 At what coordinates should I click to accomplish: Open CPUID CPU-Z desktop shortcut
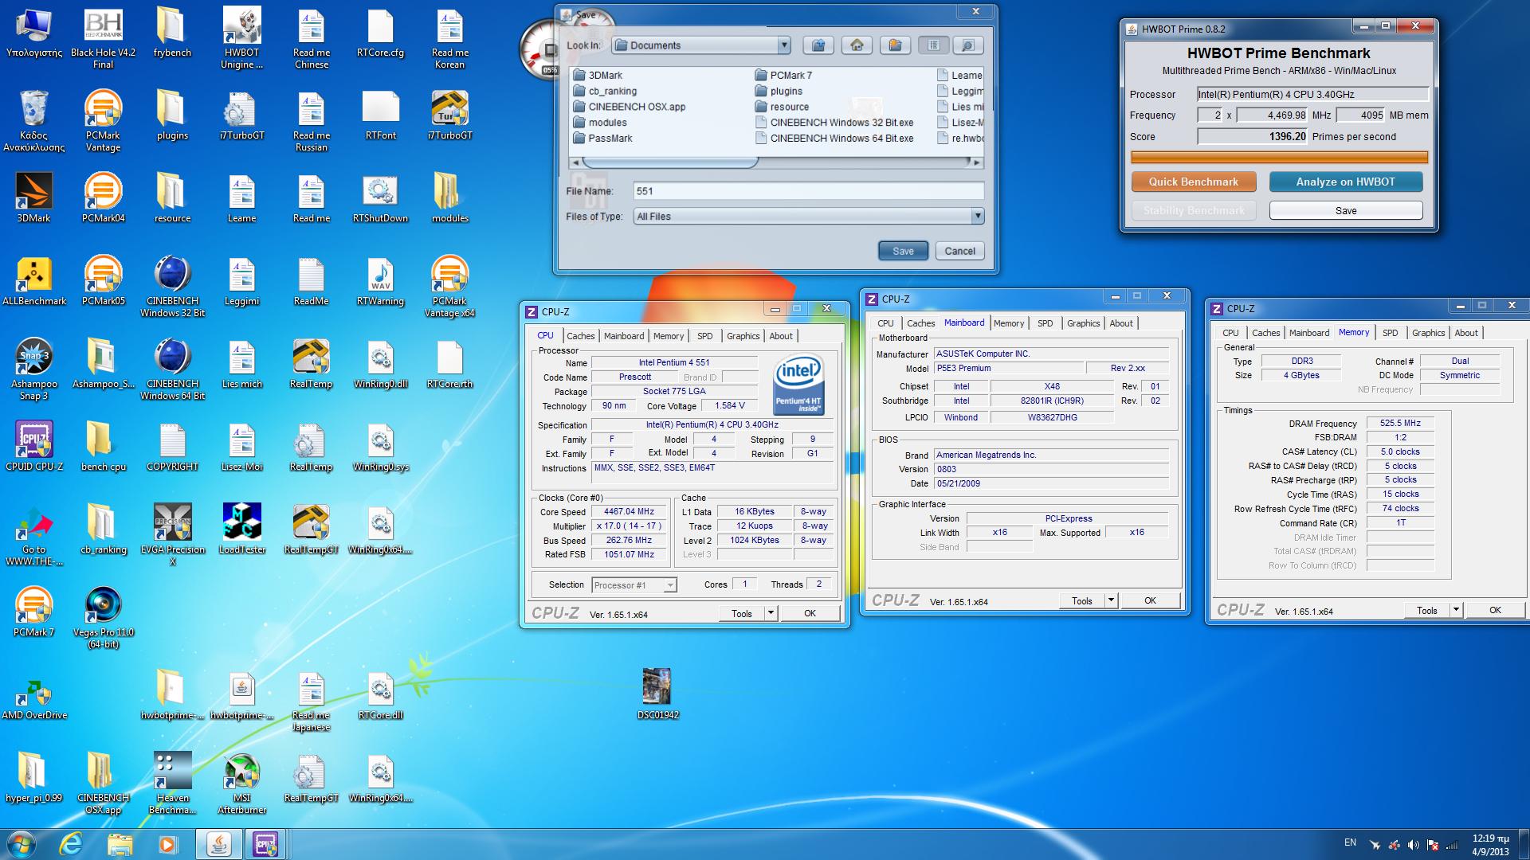(33, 446)
